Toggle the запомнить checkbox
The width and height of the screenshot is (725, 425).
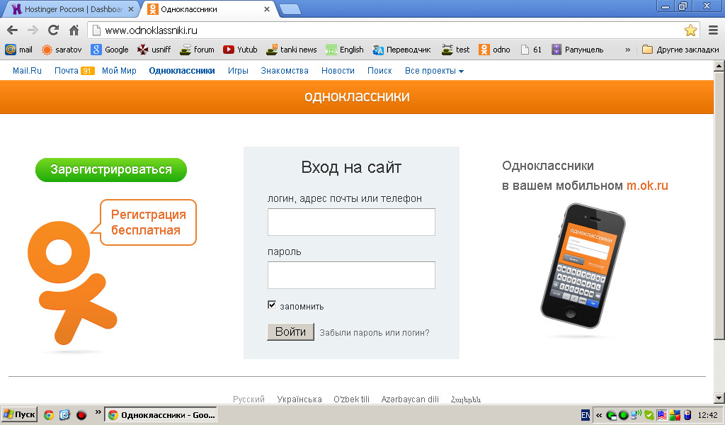[272, 305]
